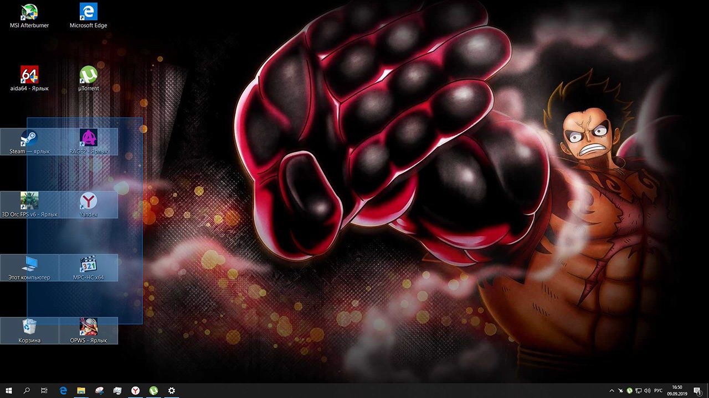Expand the hidden system tray icons chevron

[x=612, y=391]
